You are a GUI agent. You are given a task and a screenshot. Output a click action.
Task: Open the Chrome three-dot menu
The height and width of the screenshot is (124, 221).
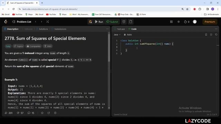[x=218, y=9]
